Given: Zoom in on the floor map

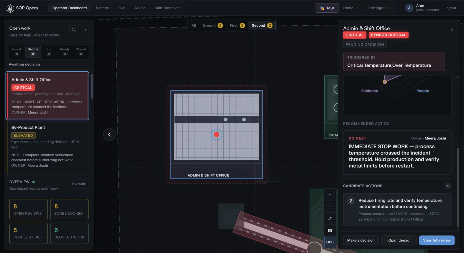Looking at the screenshot, I should click(x=330, y=195).
